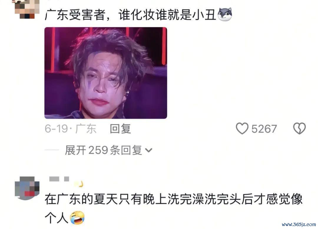Viewport: 318px width, 229px height.
Task: Tap the blurred username of second commenter
Action: pos(59,179)
